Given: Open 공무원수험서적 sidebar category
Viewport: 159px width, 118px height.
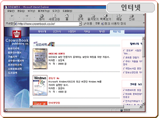Looking at the screenshot, I should (x=16, y=61).
